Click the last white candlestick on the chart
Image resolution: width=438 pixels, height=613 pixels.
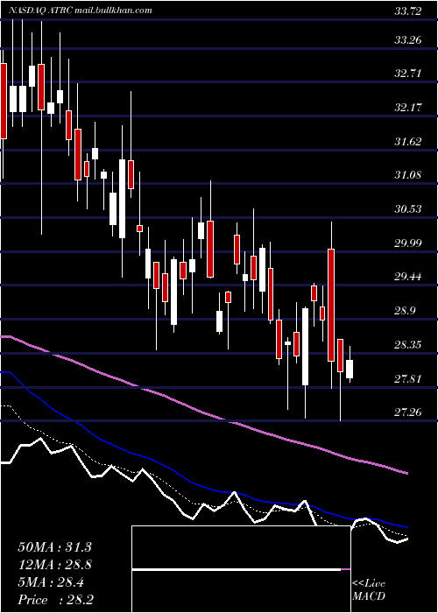point(350,369)
